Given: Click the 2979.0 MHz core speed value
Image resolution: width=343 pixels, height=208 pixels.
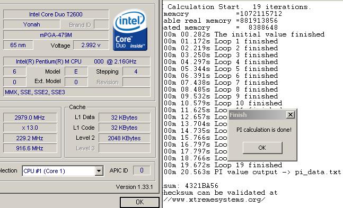Looking at the screenshot, I should [30, 117].
